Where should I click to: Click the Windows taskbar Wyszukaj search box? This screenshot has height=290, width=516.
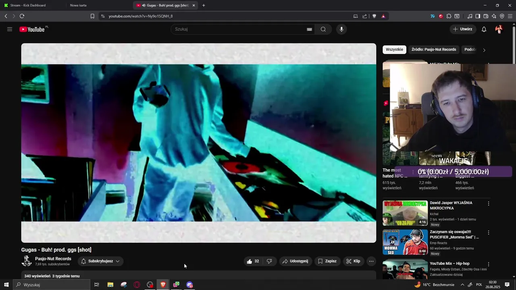pos(52,285)
